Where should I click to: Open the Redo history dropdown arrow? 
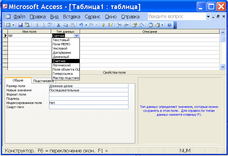[97, 25]
